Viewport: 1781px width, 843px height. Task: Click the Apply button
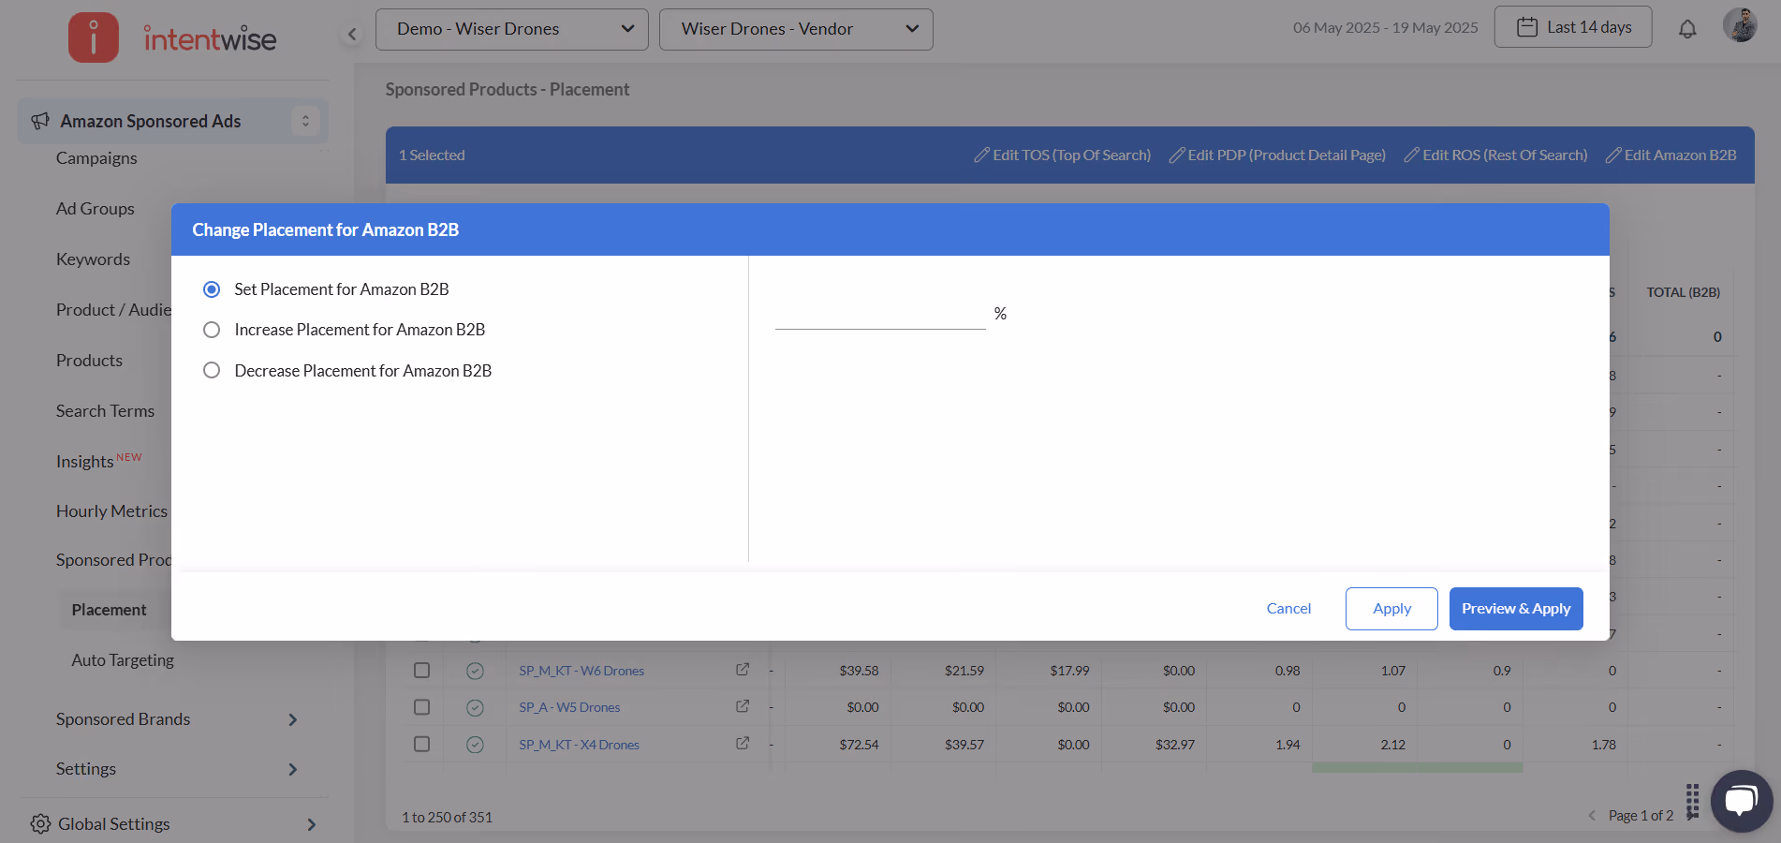(1391, 609)
